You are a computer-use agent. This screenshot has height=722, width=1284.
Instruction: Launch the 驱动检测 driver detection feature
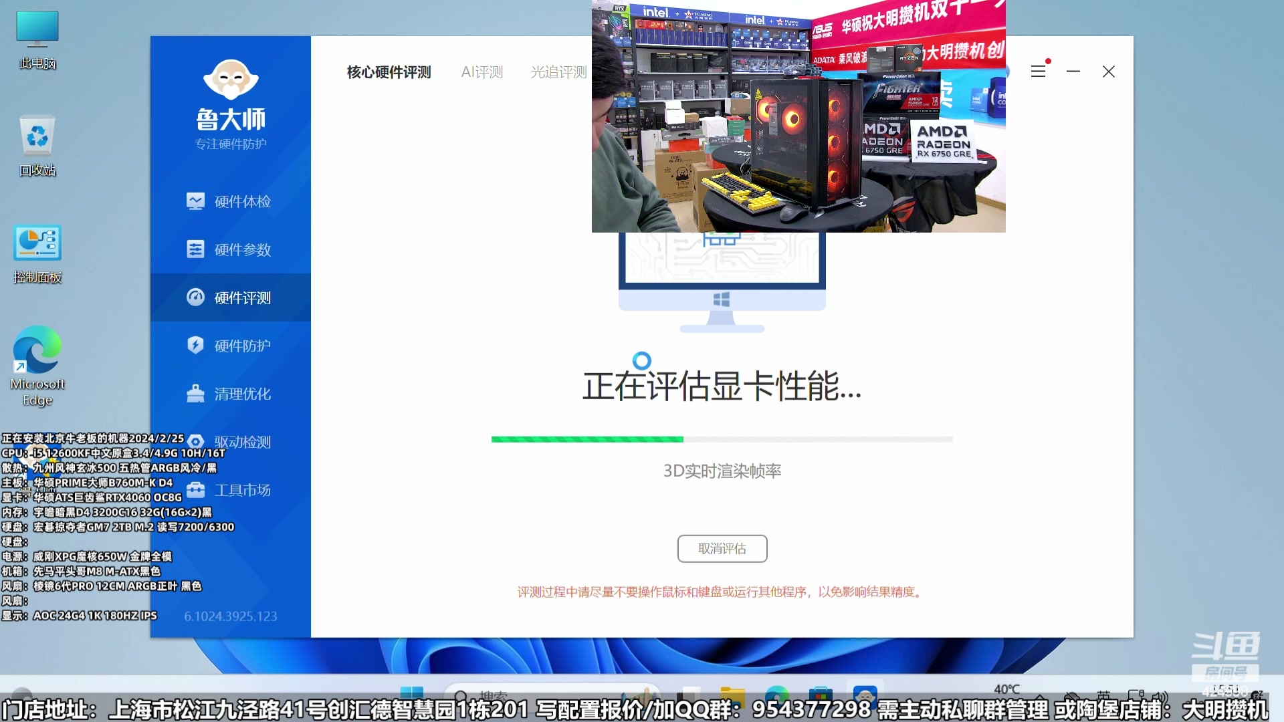(230, 441)
